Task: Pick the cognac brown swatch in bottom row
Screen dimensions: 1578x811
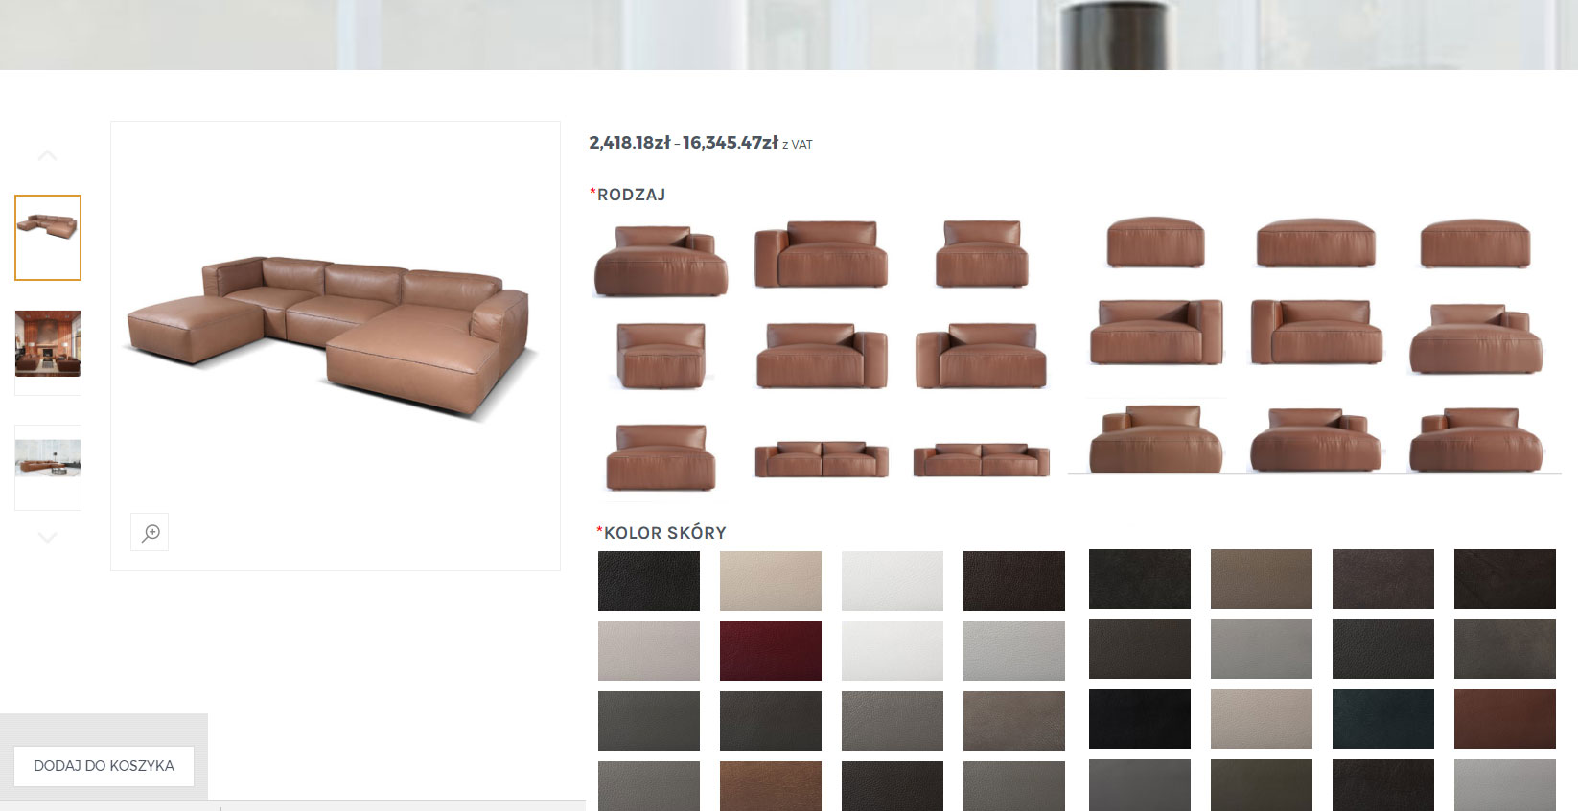Action: 771,786
